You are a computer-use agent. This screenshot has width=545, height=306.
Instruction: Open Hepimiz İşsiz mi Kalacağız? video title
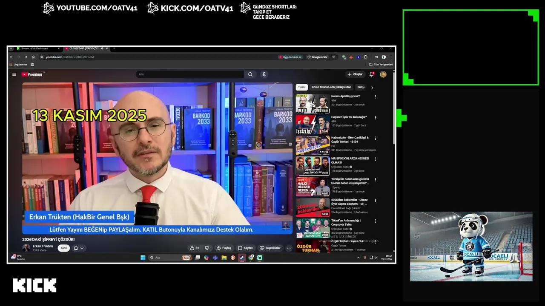click(349, 117)
